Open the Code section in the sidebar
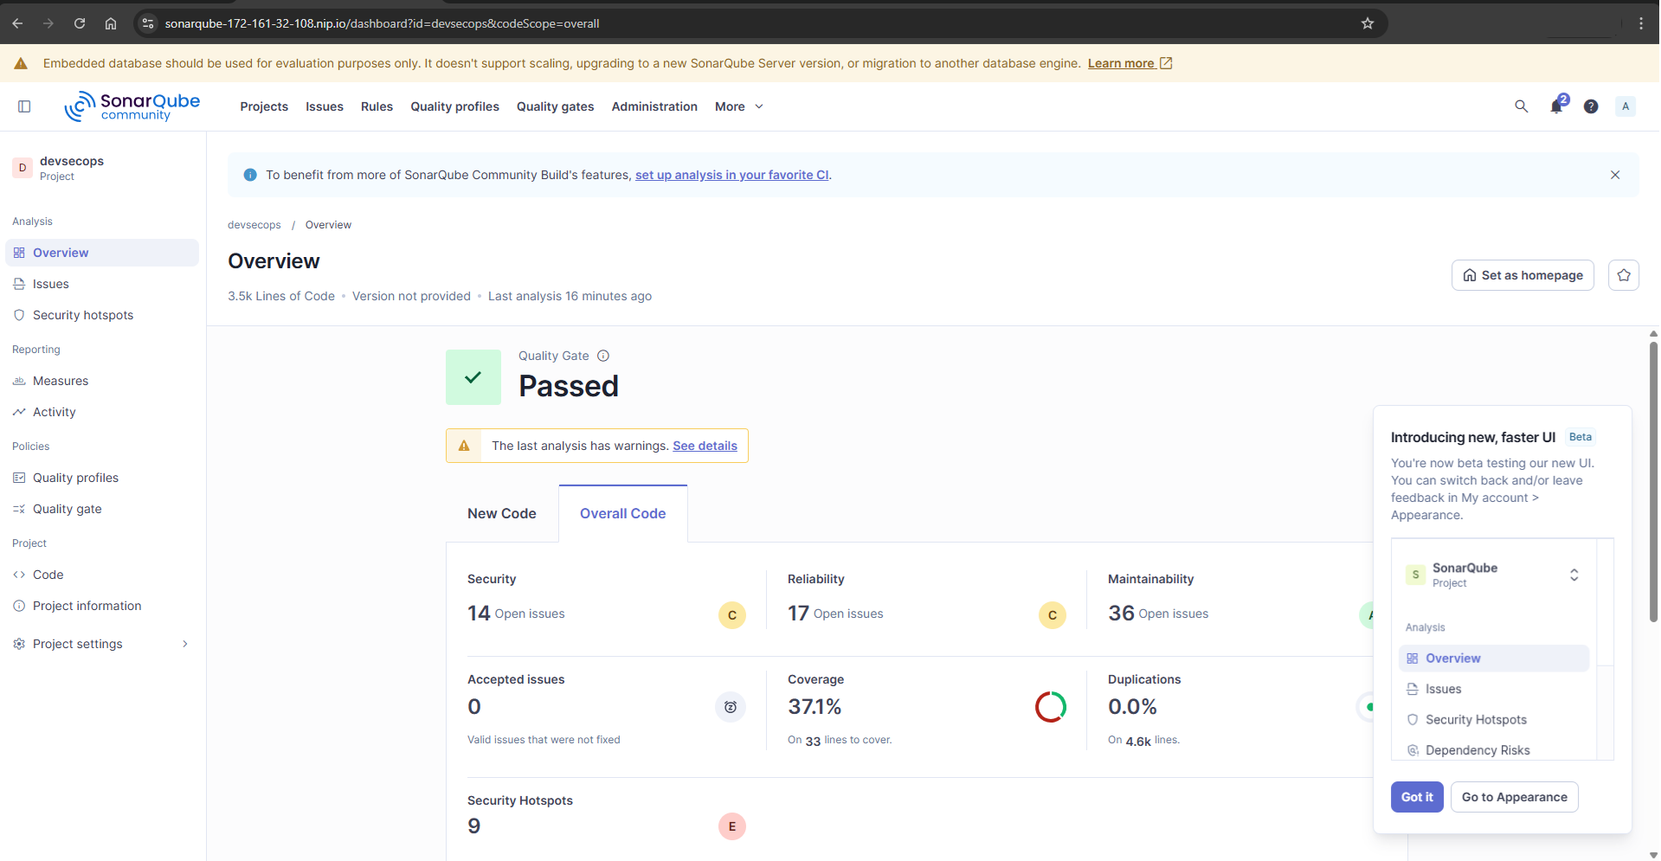The image size is (1661, 861). pos(48,575)
